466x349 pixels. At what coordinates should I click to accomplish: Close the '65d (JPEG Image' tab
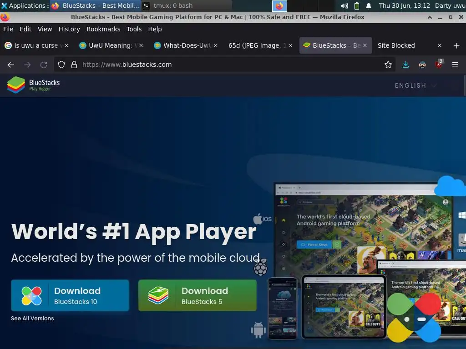pyautogui.click(x=290, y=45)
